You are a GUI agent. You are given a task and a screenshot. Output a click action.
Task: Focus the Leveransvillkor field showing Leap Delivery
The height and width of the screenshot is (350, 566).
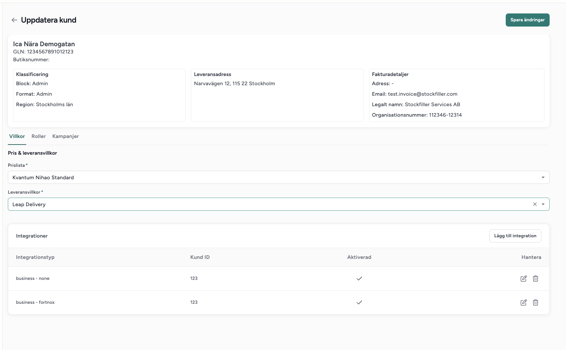(278, 204)
